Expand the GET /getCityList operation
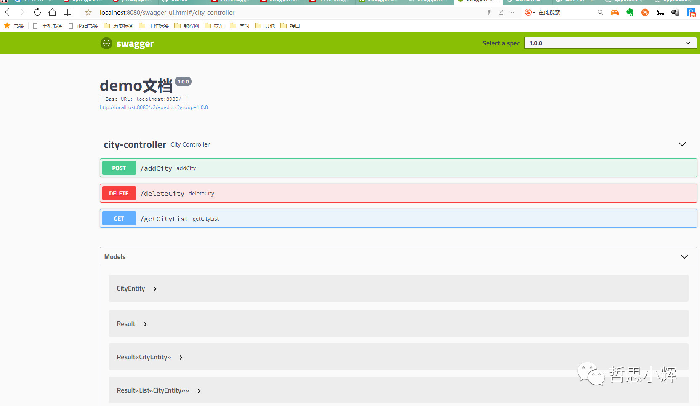 [398, 219]
